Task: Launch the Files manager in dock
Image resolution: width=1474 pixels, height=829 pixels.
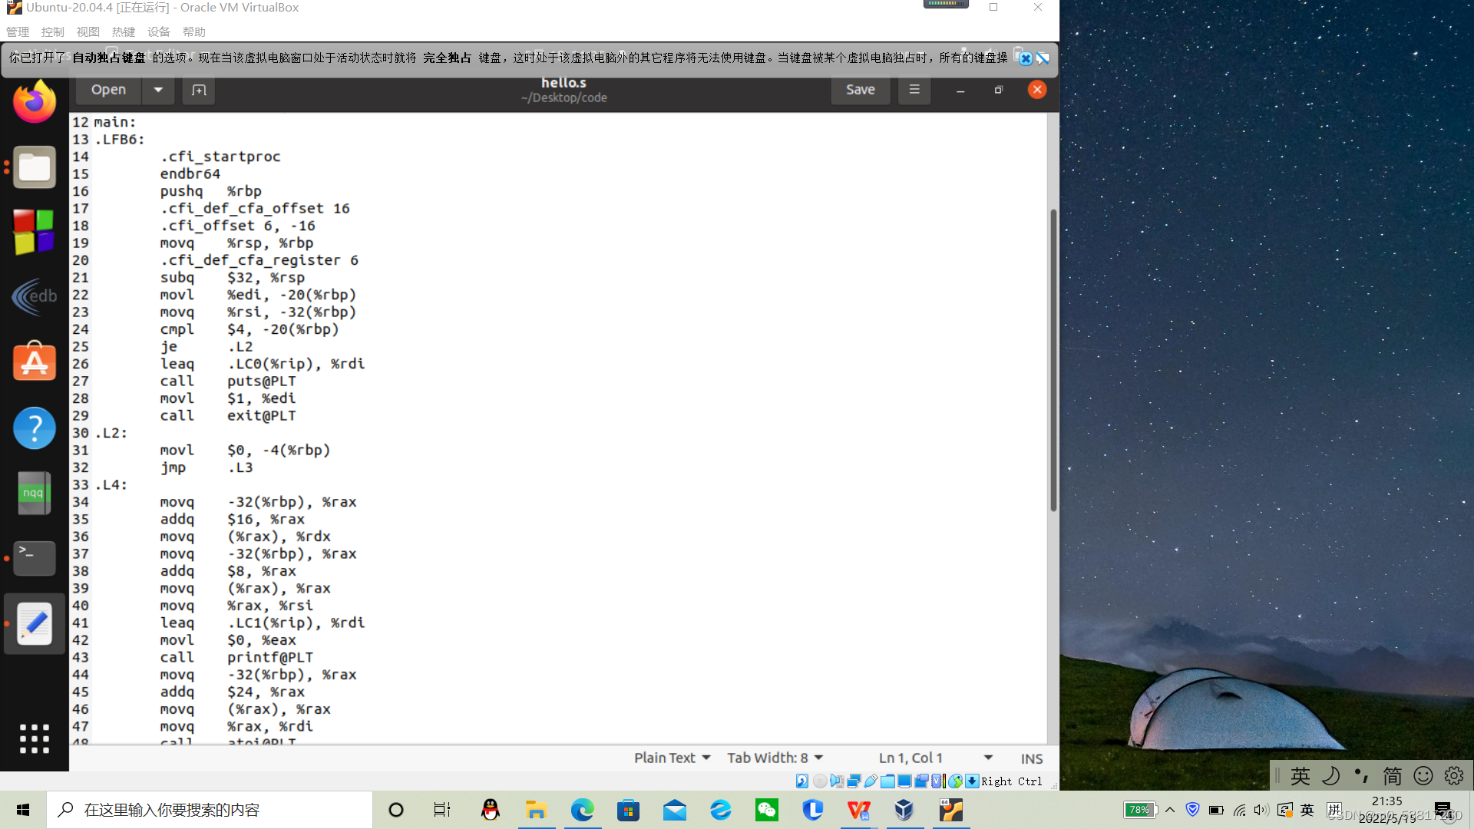Action: [x=35, y=167]
